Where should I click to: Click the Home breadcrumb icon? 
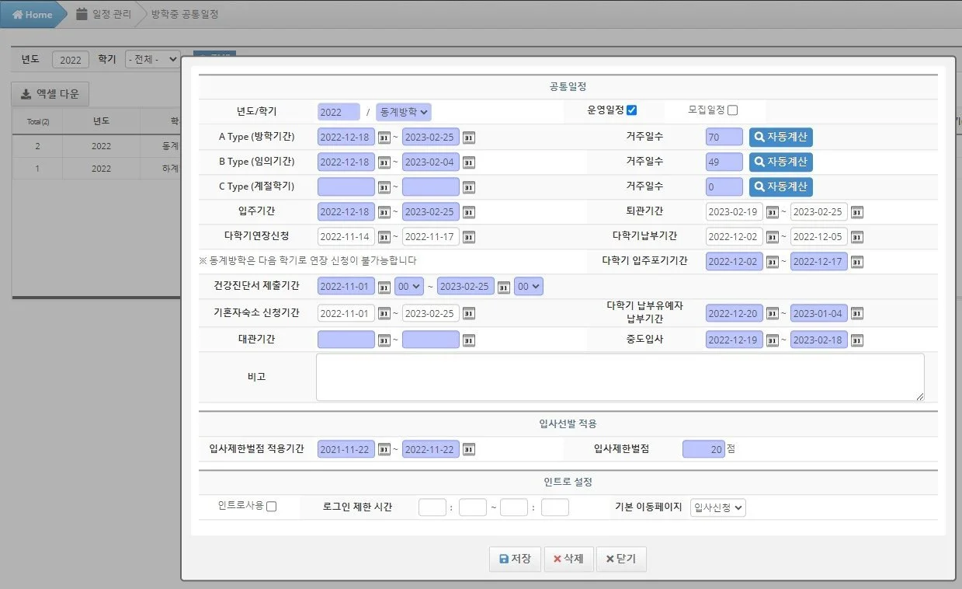(18, 14)
